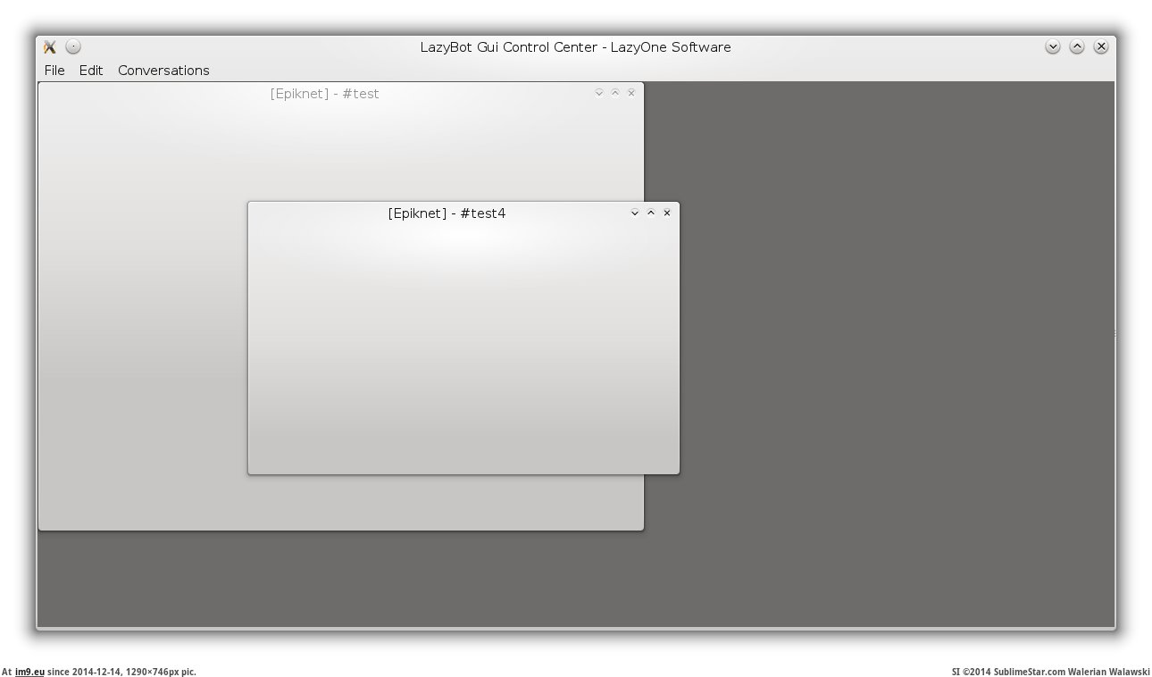Click the im9.eu link at bottom
Screen dimensions: 1152x677
coord(29,672)
